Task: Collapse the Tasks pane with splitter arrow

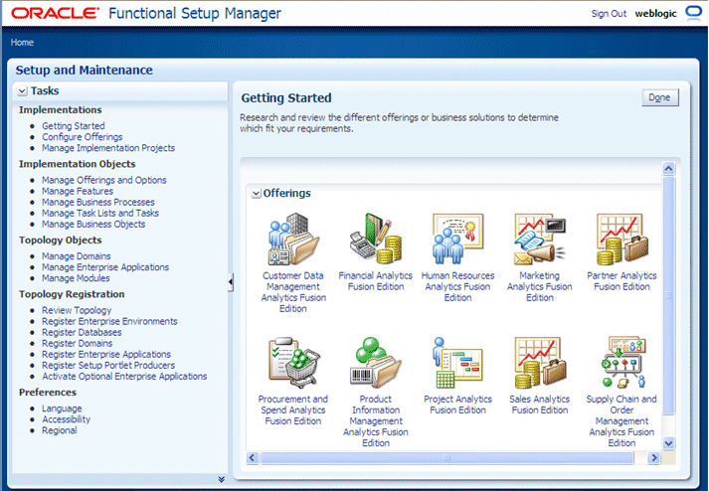Action: (231, 282)
